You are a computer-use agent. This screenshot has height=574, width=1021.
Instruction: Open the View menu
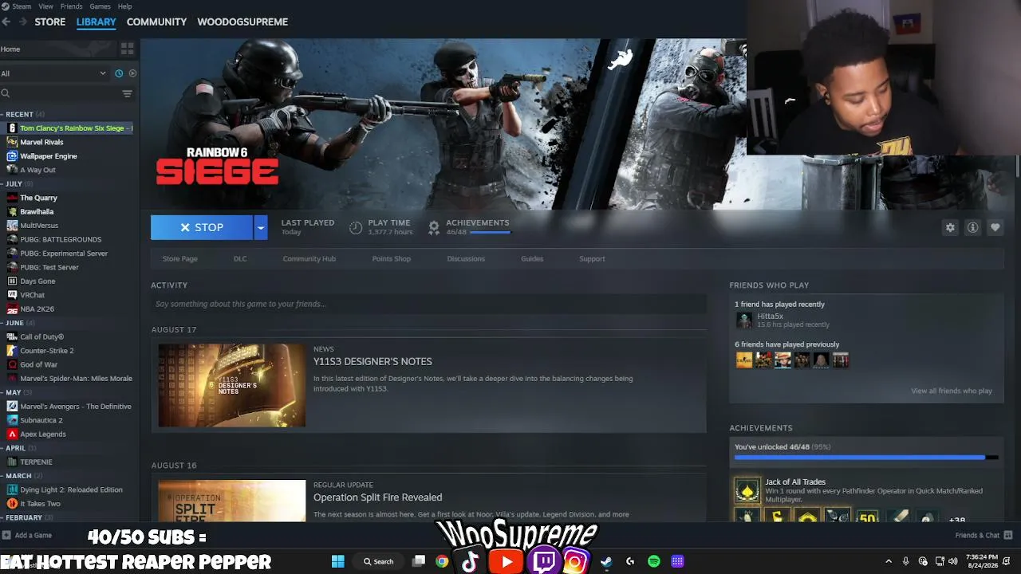coord(45,6)
